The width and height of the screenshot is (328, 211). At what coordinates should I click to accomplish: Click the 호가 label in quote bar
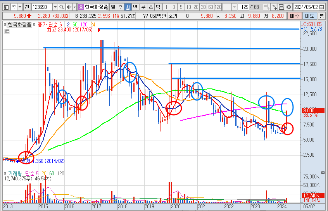pyautogui.click(x=173, y=16)
